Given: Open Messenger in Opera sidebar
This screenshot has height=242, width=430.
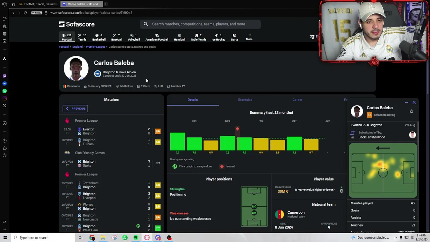Looking at the screenshot, I should pyautogui.click(x=4, y=84).
